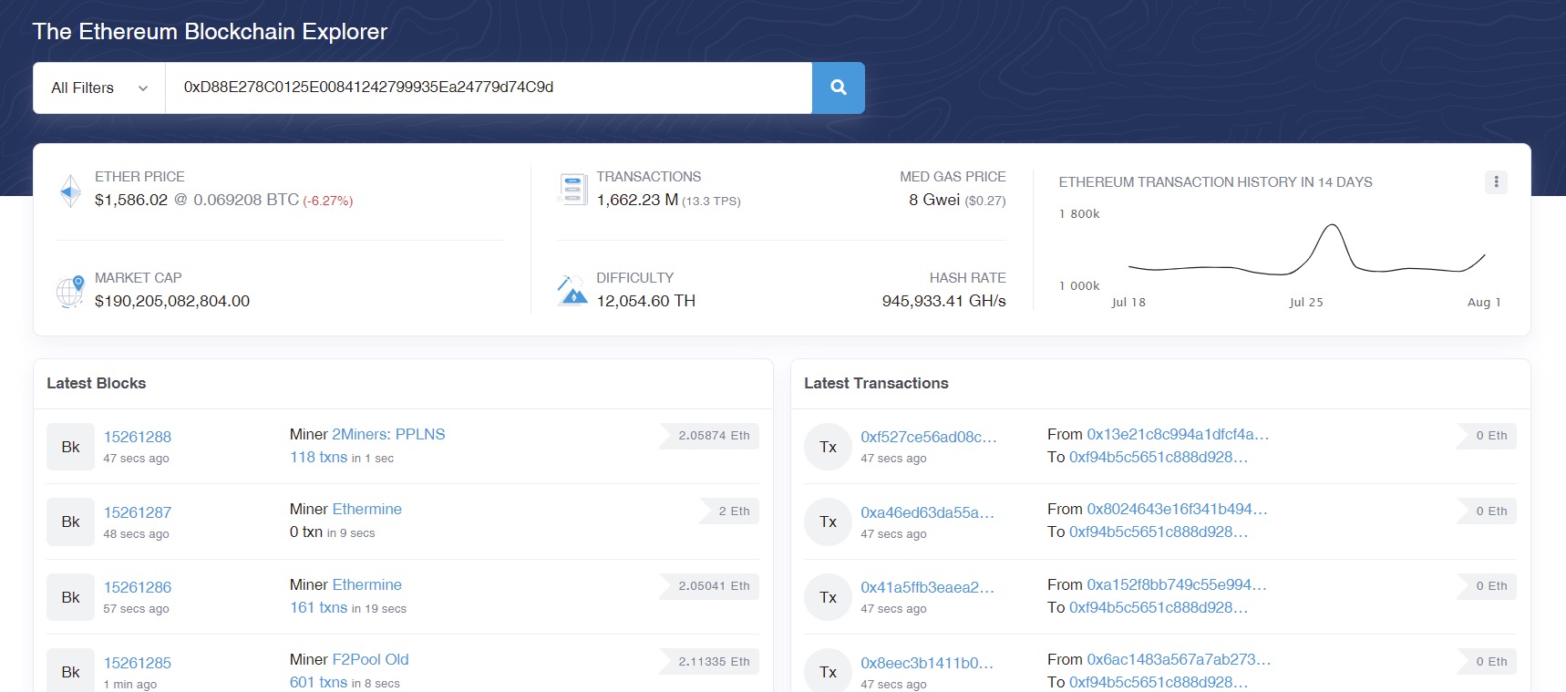Click the 2 Eth reward badge

click(729, 511)
